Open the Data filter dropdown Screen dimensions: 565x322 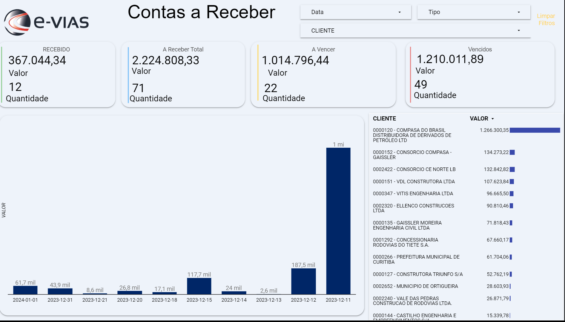356,12
